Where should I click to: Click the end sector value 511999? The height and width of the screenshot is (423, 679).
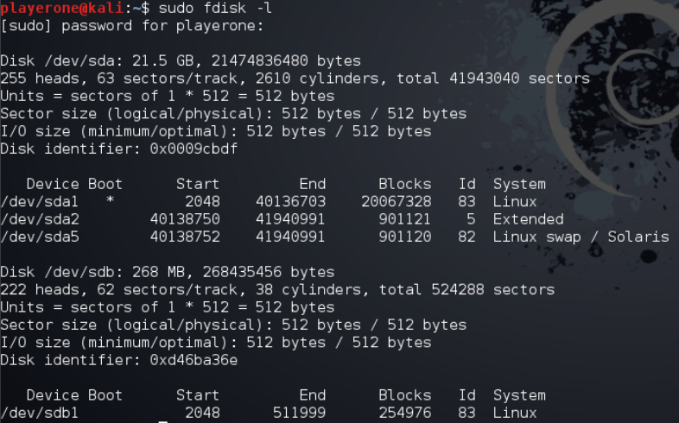pyautogui.click(x=299, y=413)
